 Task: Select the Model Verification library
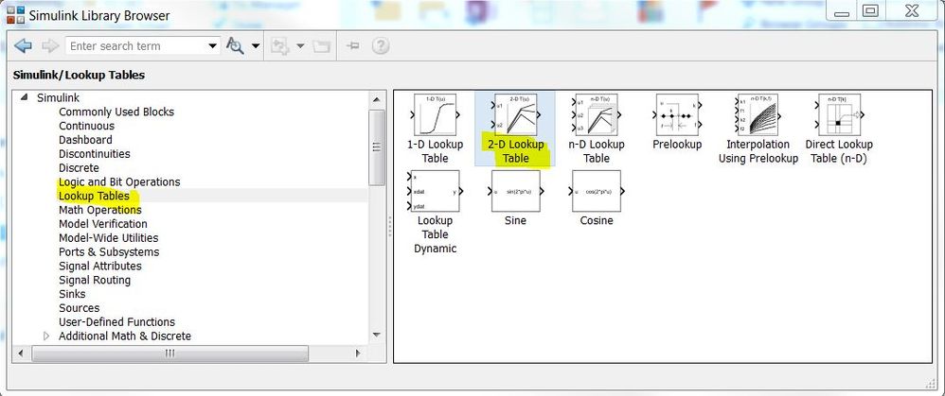[x=102, y=224]
